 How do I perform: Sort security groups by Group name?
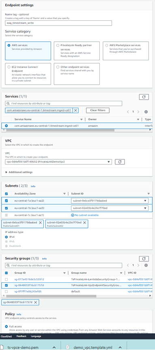point(121,273)
